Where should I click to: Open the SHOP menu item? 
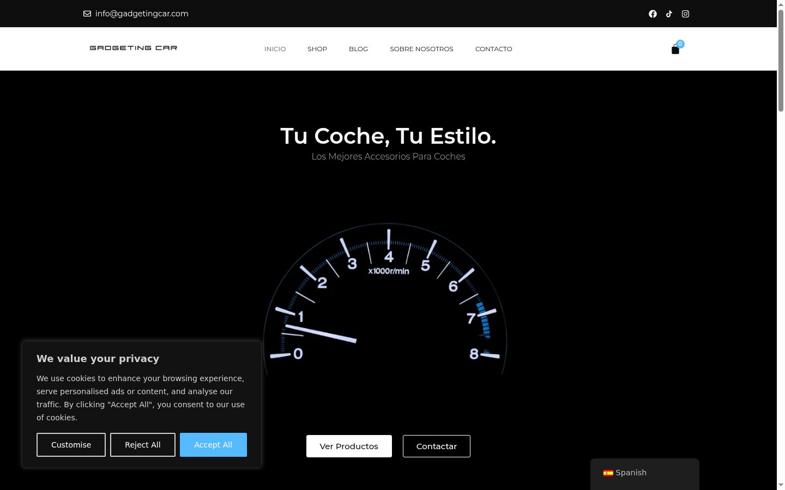tap(317, 49)
